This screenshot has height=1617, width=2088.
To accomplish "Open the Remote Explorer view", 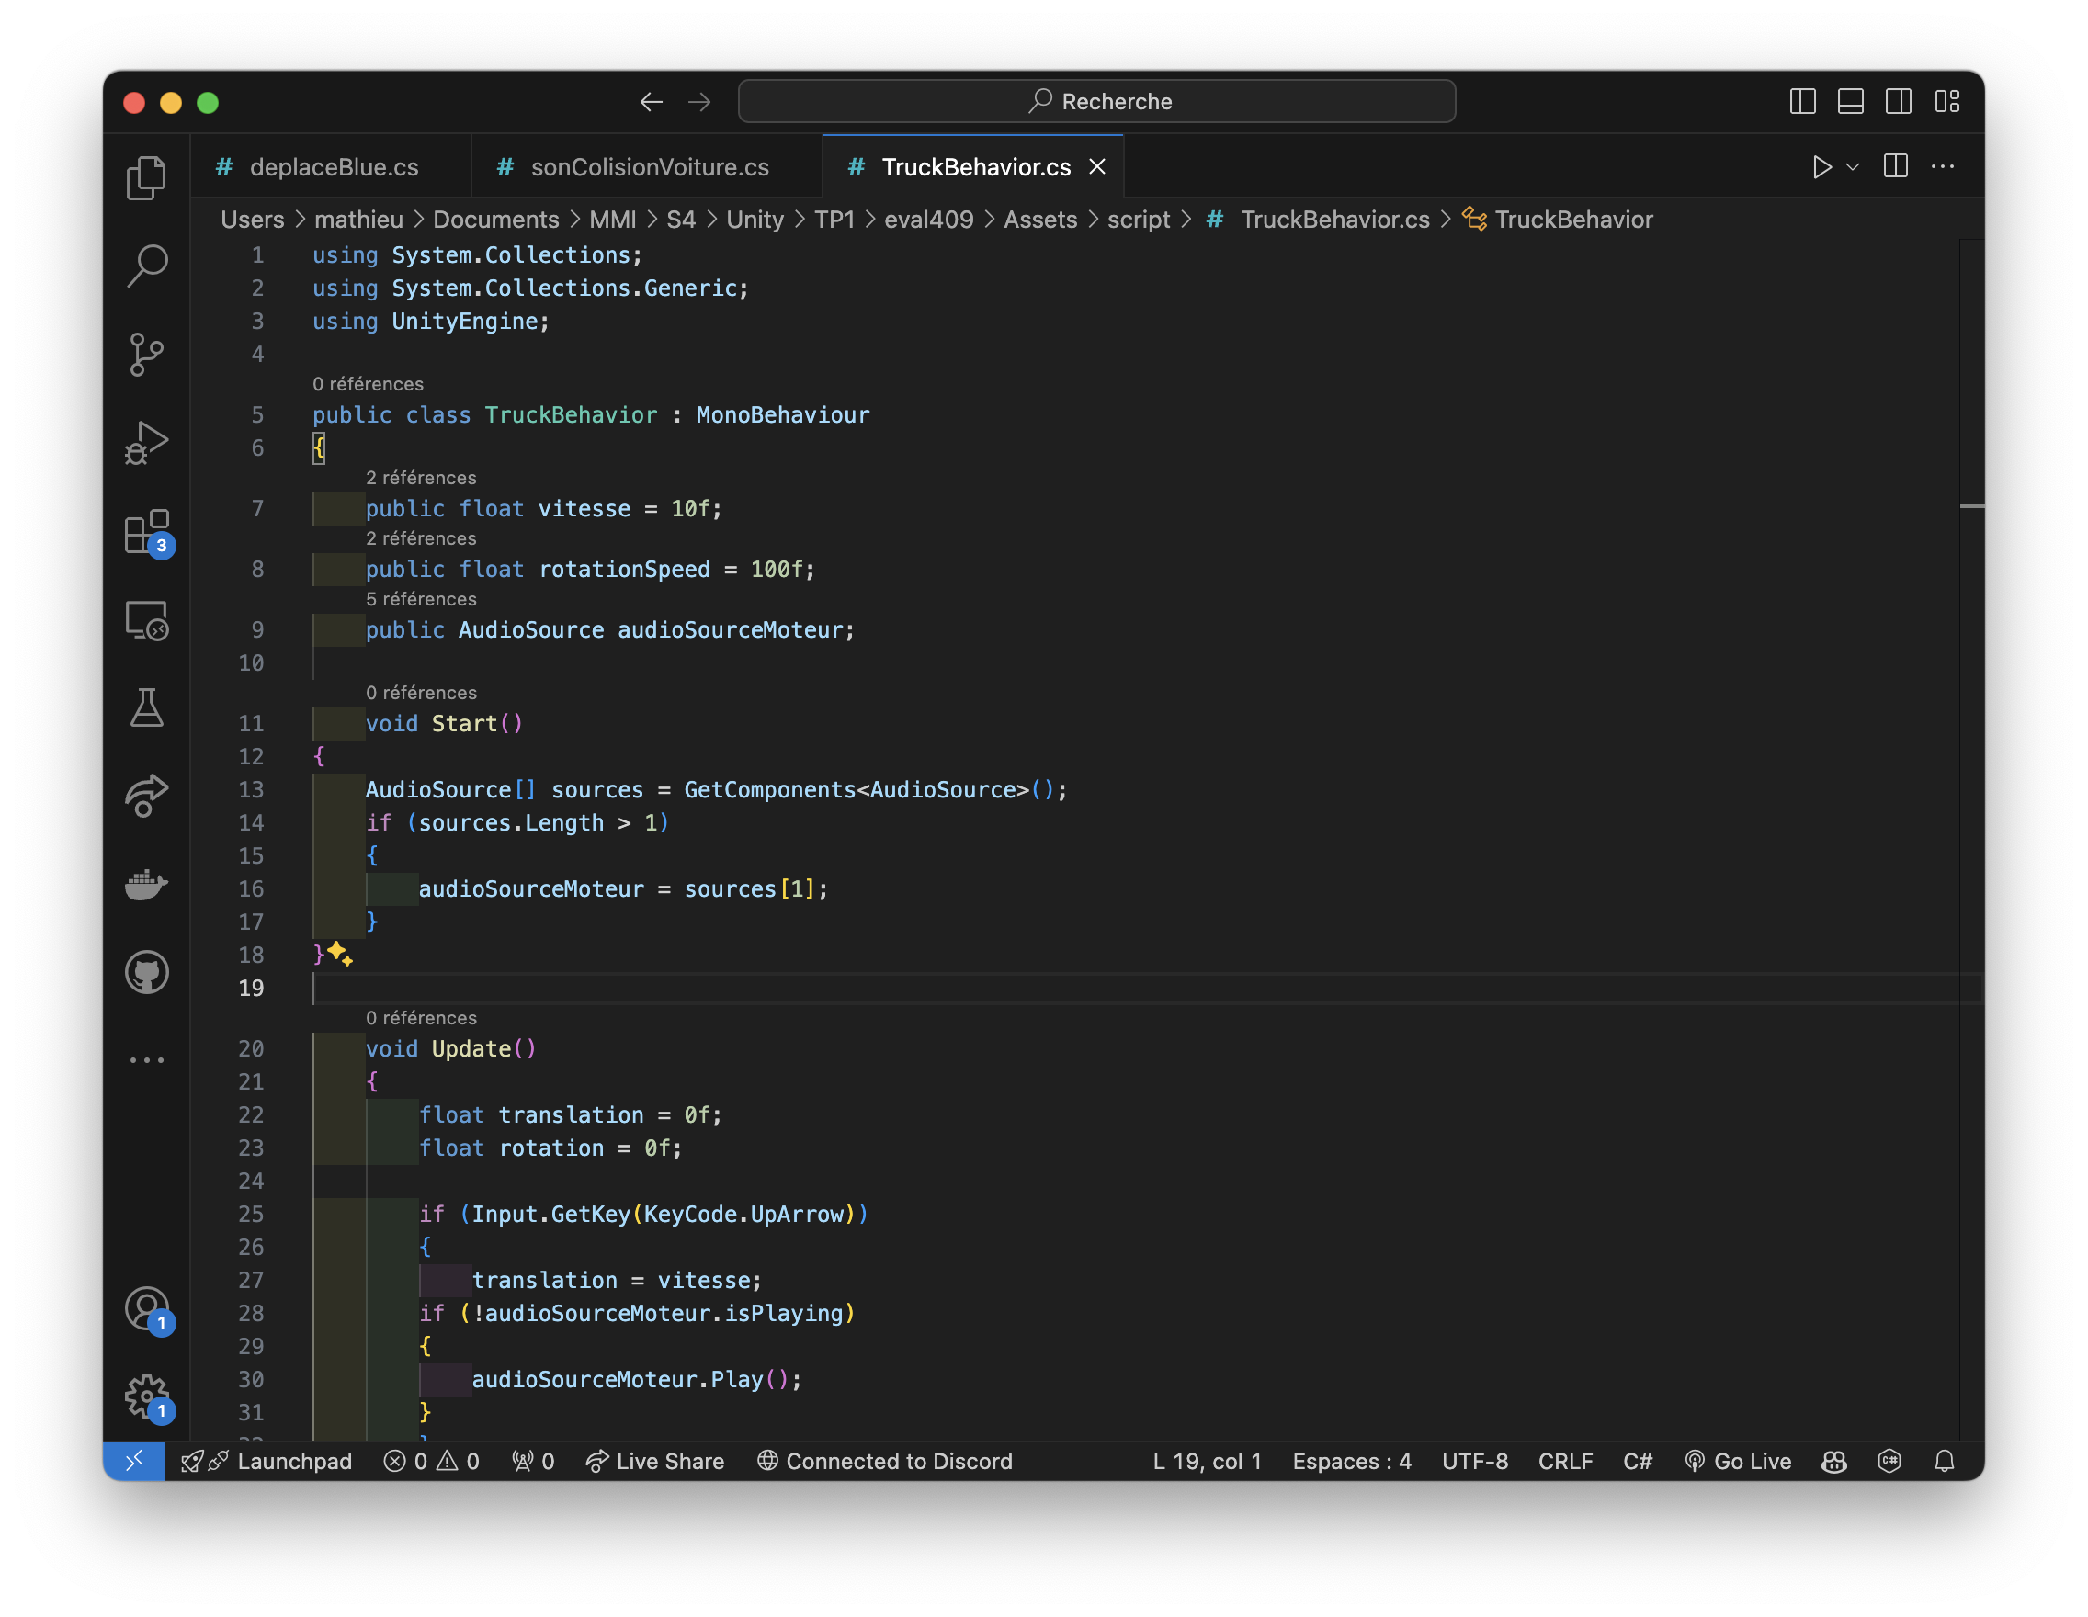I will pyautogui.click(x=146, y=620).
